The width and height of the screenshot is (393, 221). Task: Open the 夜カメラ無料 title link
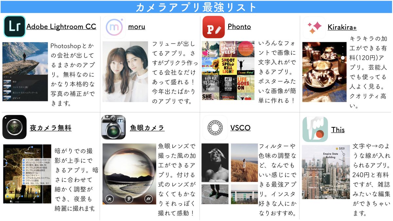50,128
